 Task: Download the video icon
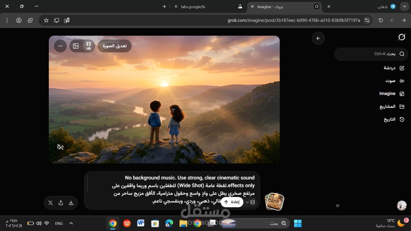click(71, 203)
